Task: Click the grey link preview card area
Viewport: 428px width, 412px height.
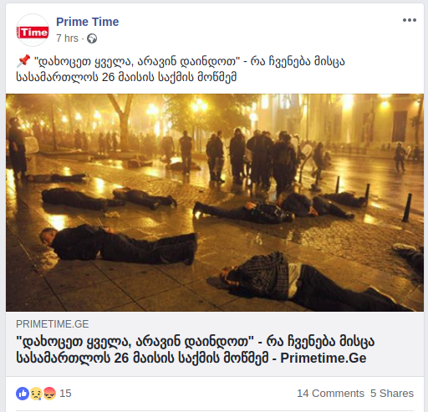Action: click(215, 344)
